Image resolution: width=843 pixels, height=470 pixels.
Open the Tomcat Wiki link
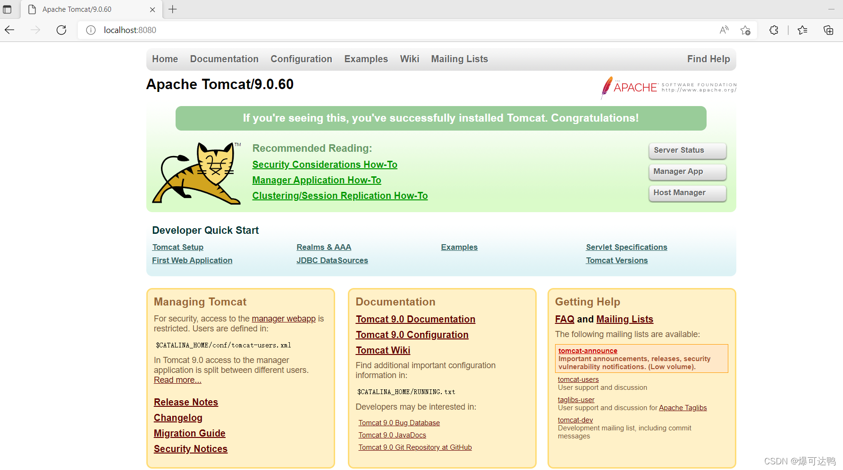click(383, 350)
